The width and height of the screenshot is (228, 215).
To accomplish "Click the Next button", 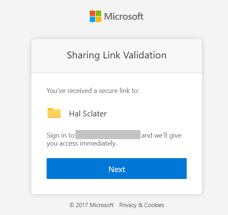I will 117,168.
